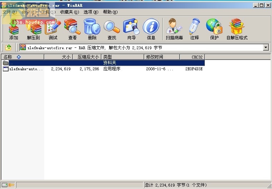Click CRC value 2E0F4D3E

point(194,69)
